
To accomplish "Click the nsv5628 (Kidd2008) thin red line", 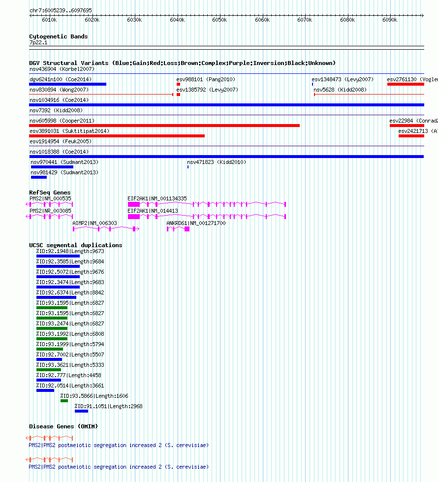I will tap(369, 95).
